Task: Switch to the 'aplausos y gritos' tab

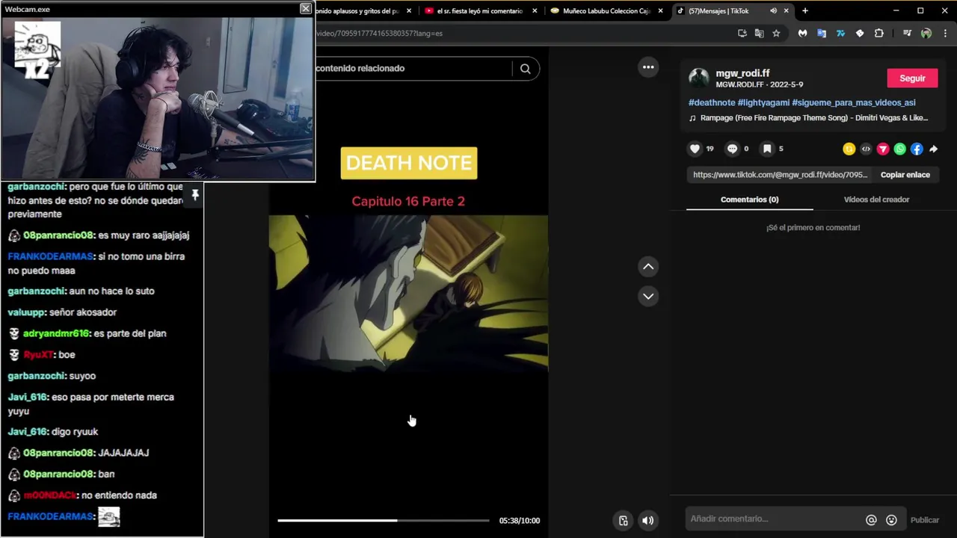Action: pos(363,11)
